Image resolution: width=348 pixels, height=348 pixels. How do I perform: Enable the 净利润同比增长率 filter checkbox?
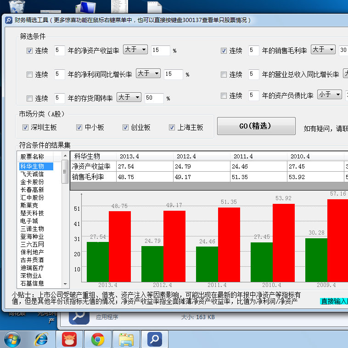pos(30,74)
